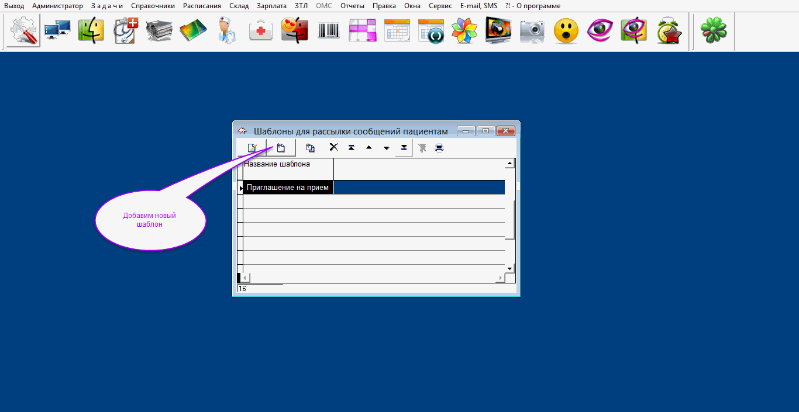
Task: Open the Расписания menu
Action: point(202,6)
